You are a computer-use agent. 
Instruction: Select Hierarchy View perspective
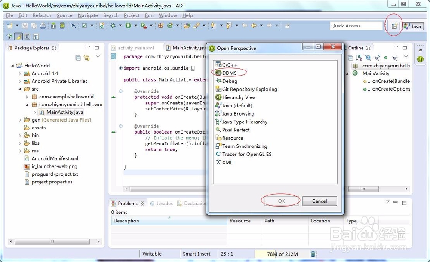(x=236, y=97)
